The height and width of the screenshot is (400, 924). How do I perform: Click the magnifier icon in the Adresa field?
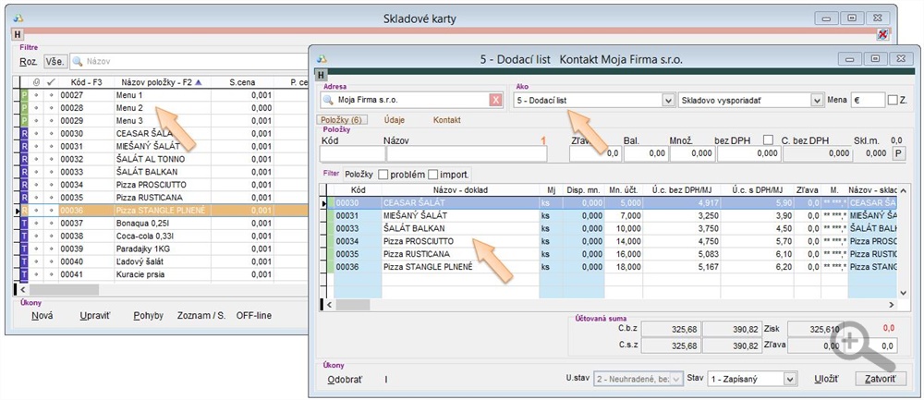click(328, 100)
